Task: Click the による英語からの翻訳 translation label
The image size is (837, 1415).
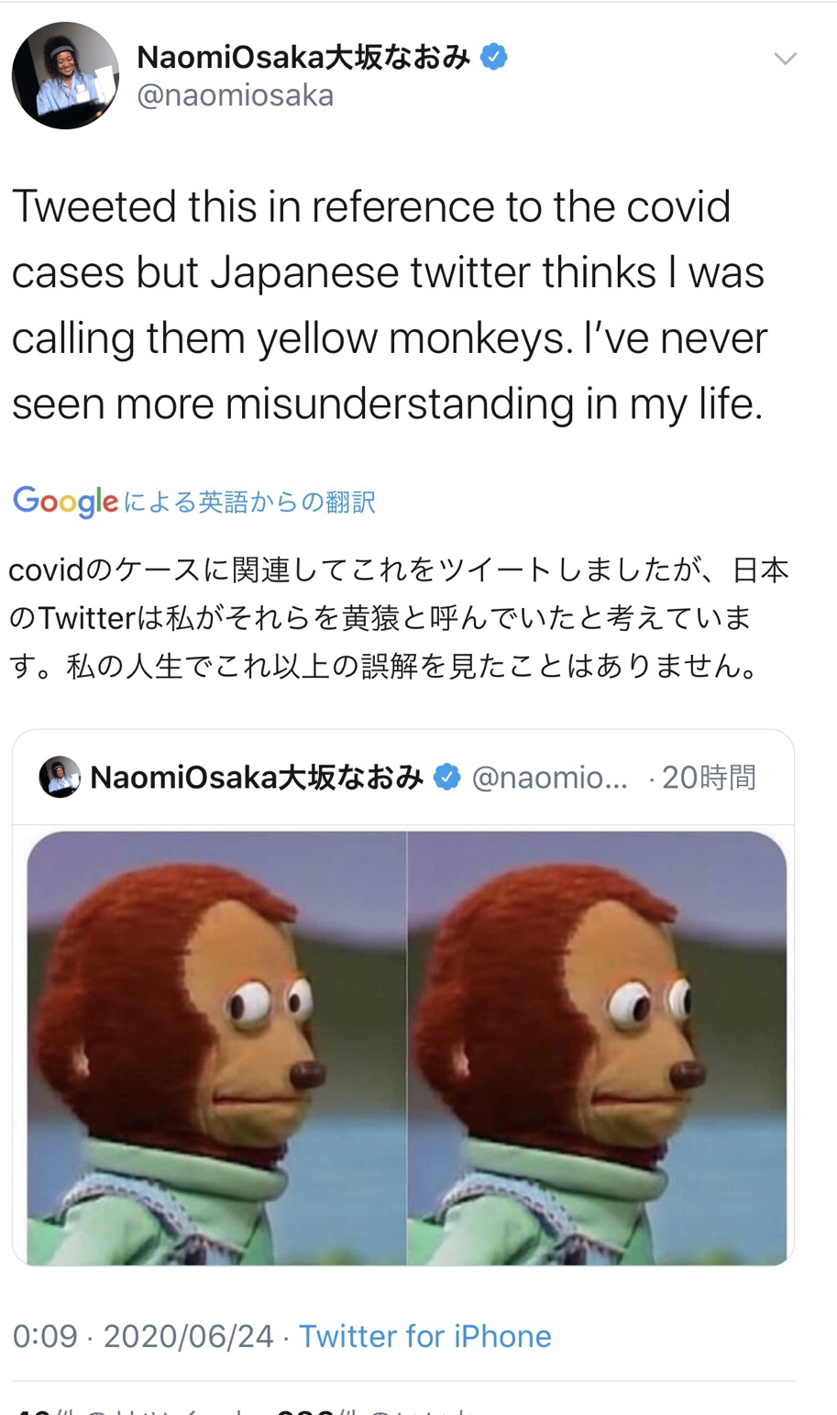Action: click(249, 502)
